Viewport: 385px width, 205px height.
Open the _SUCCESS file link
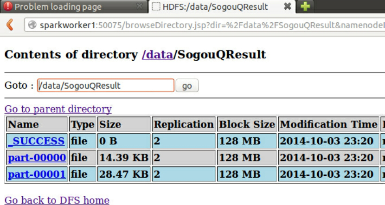pyautogui.click(x=36, y=141)
